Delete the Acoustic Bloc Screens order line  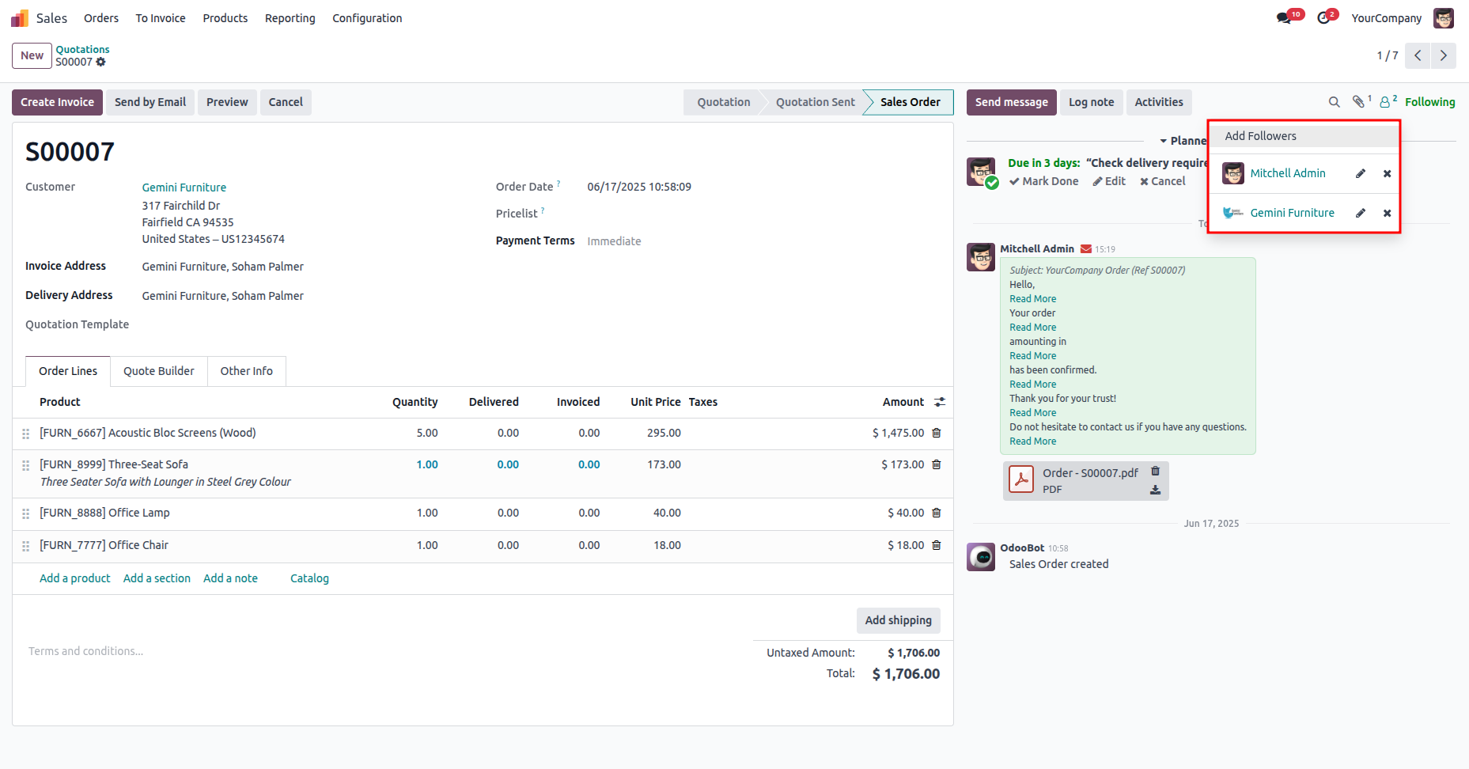(x=937, y=433)
